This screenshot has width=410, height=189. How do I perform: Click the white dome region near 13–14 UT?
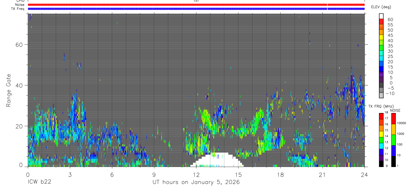tap(217, 160)
